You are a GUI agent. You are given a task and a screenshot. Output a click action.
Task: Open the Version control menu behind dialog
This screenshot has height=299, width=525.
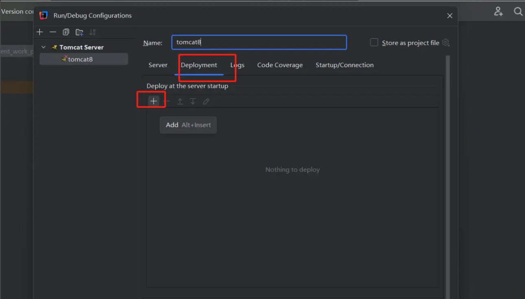[x=17, y=11]
